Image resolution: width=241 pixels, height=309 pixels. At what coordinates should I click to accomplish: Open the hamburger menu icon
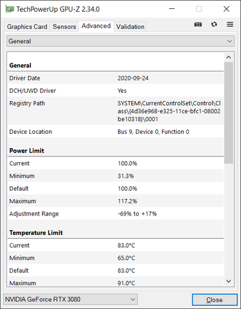230,24
